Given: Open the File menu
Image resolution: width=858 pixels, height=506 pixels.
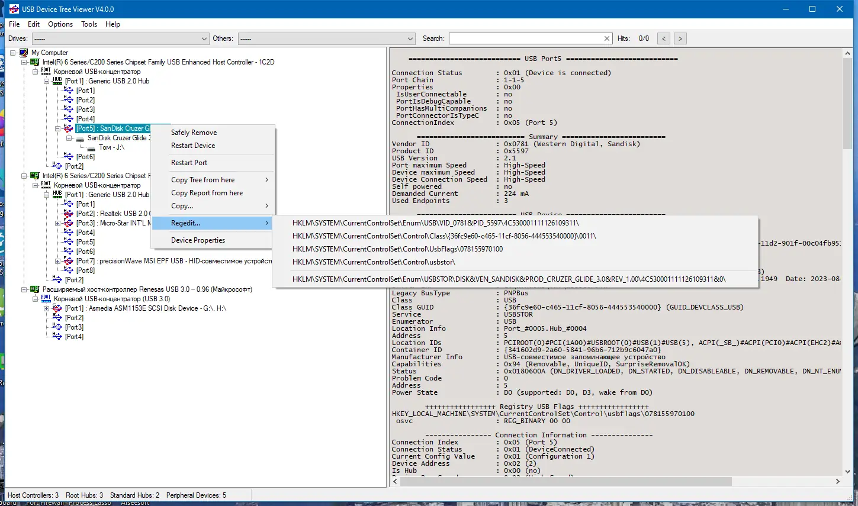Looking at the screenshot, I should tap(14, 24).
